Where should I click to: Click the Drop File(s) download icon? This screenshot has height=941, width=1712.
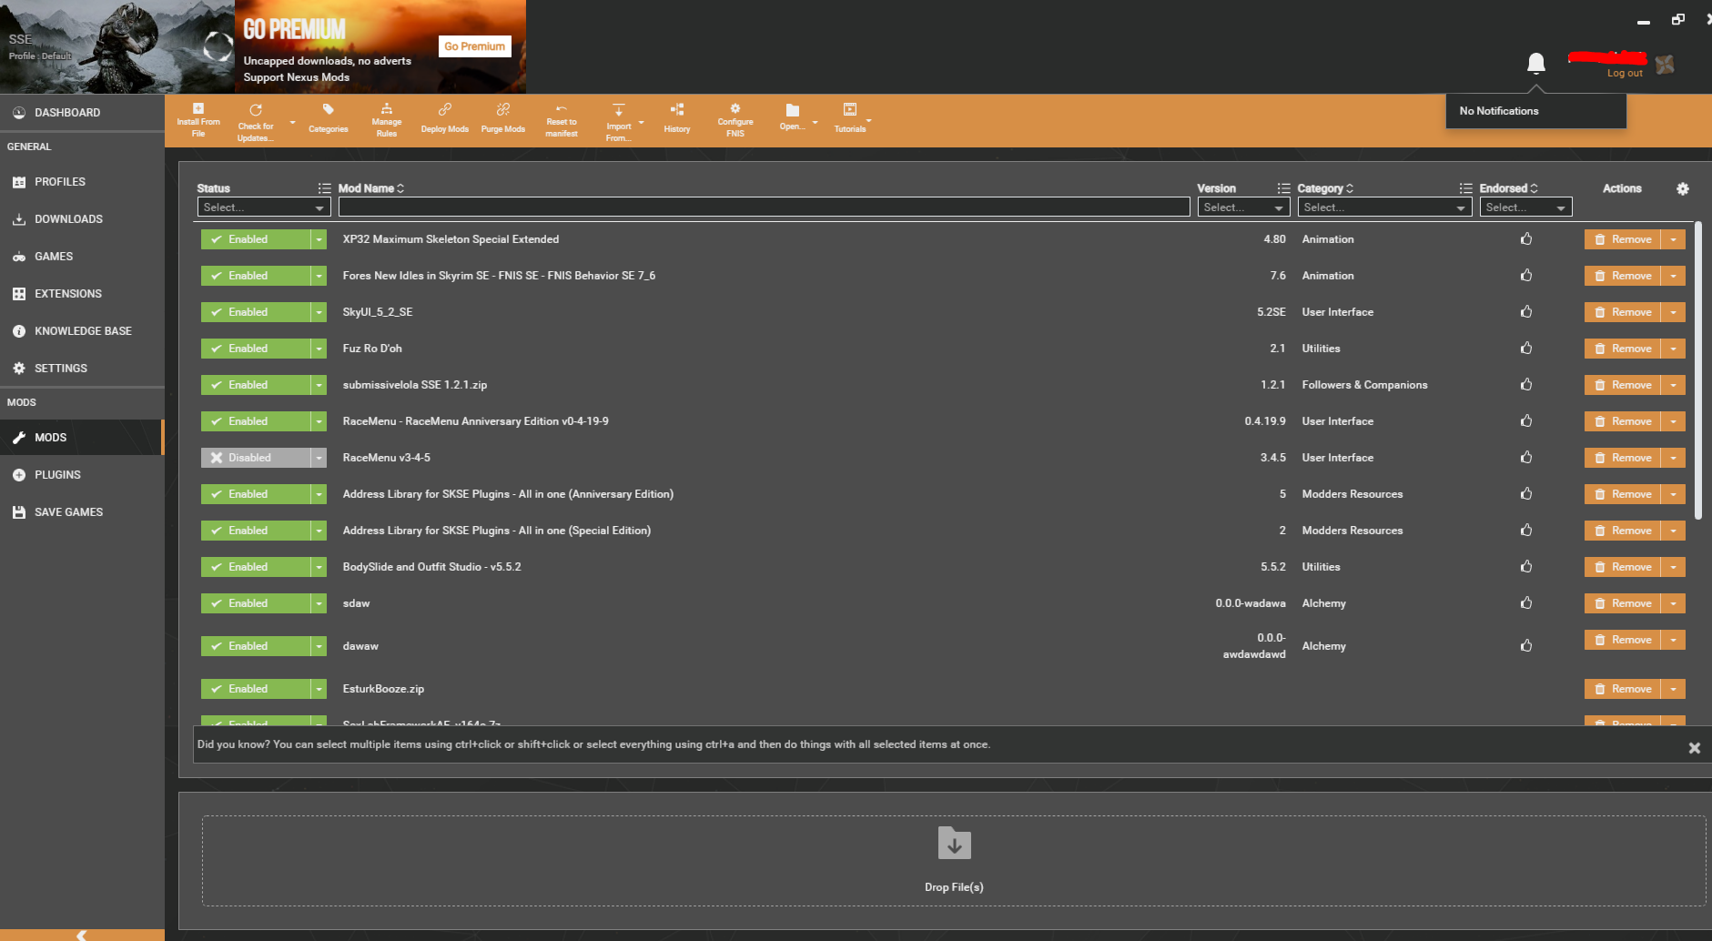tap(954, 843)
